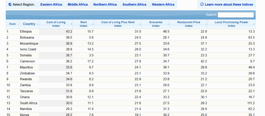Screen dimensions: 265x116
Task: Open the Southern Africa region
Action: click(134, 5)
